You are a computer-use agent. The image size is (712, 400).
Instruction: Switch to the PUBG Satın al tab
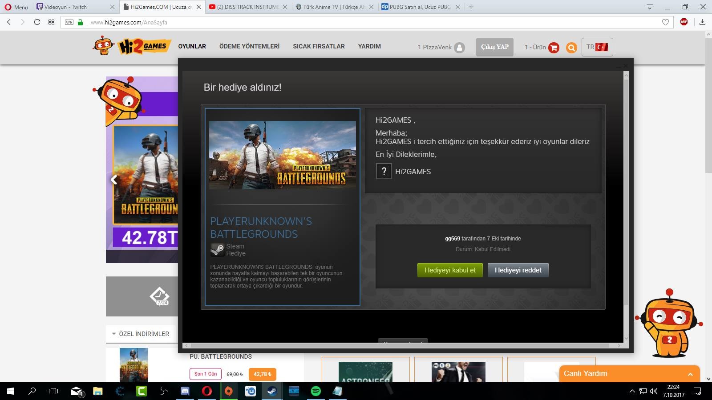coord(420,7)
